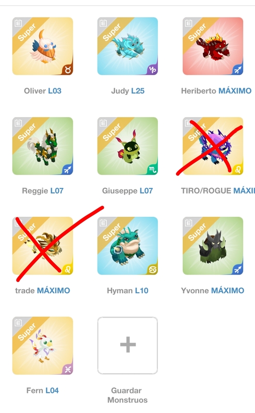Open the note icon on Giuseppe's card
Image resolution: width=255 pixels, height=413 pixels.
[x=103, y=123]
